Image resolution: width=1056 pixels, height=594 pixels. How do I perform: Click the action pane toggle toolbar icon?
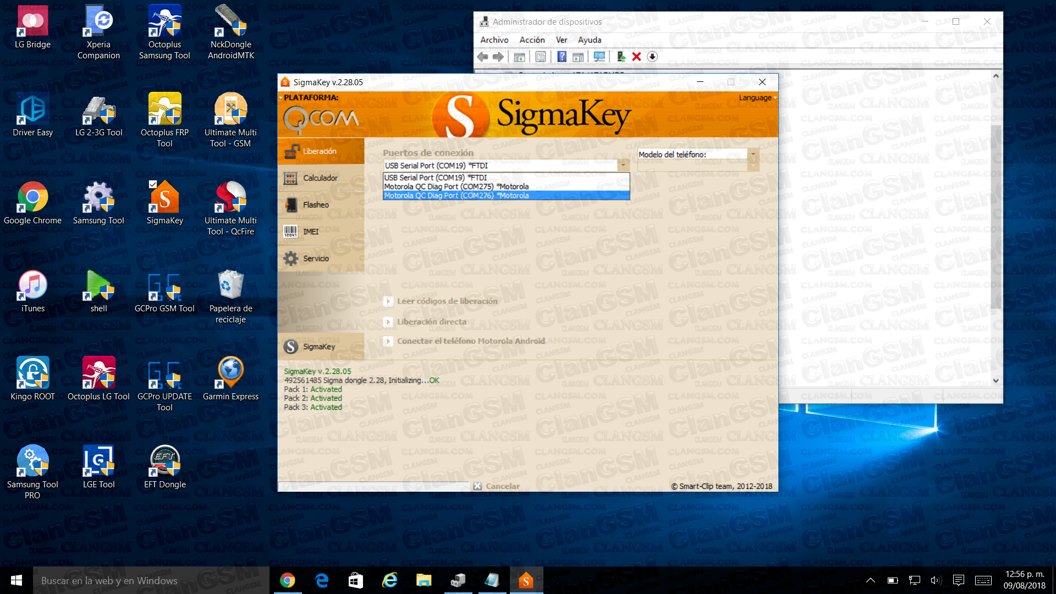tap(578, 57)
